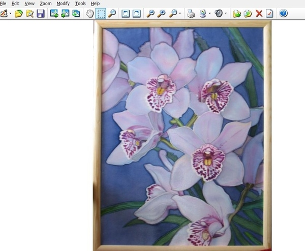Zoom in with the plus magnifier
305x251 pixels.
(162, 13)
